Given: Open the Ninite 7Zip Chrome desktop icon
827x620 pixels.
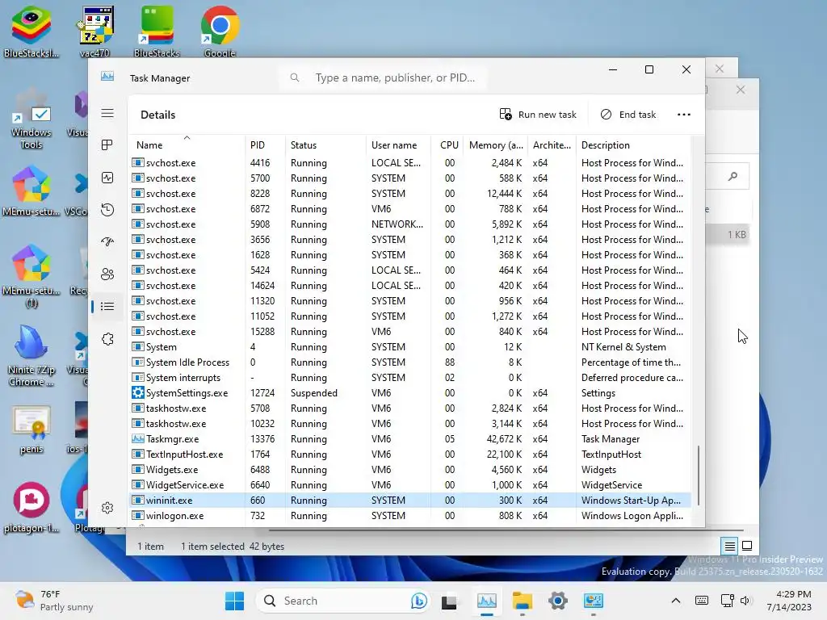Looking at the screenshot, I should 31,356.
